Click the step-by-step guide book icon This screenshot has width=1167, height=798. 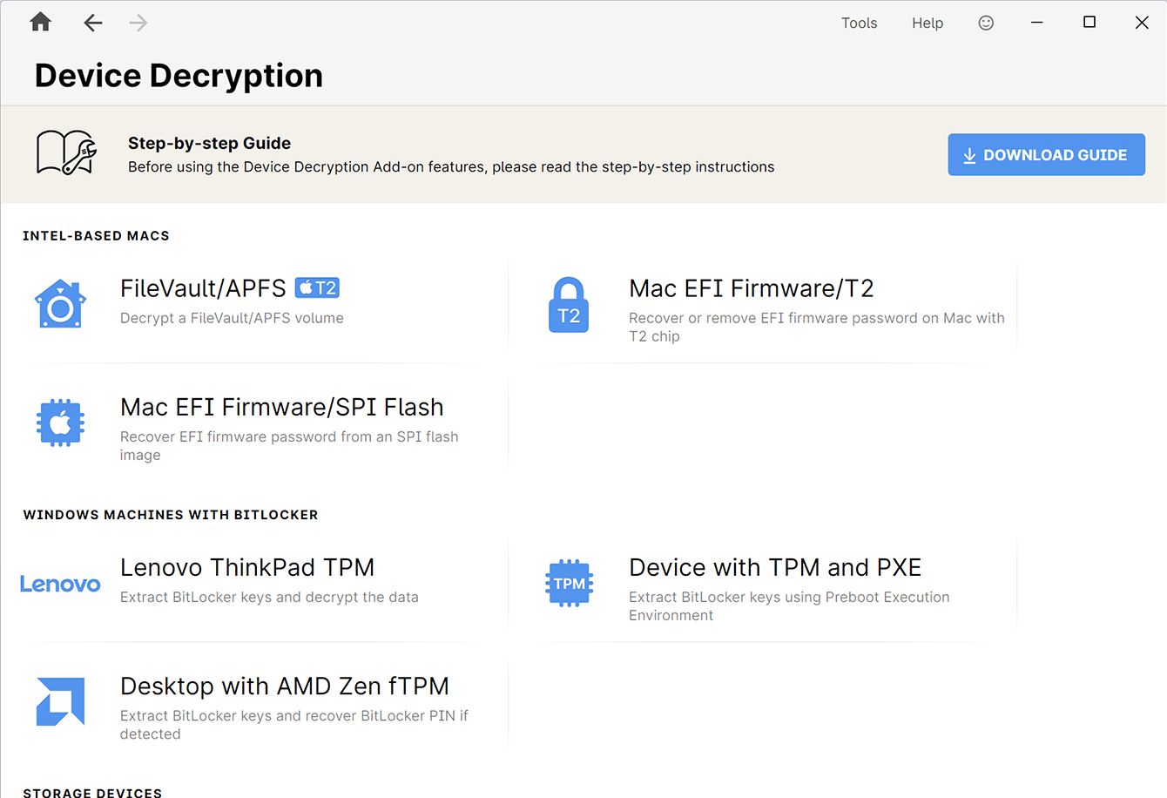(64, 154)
